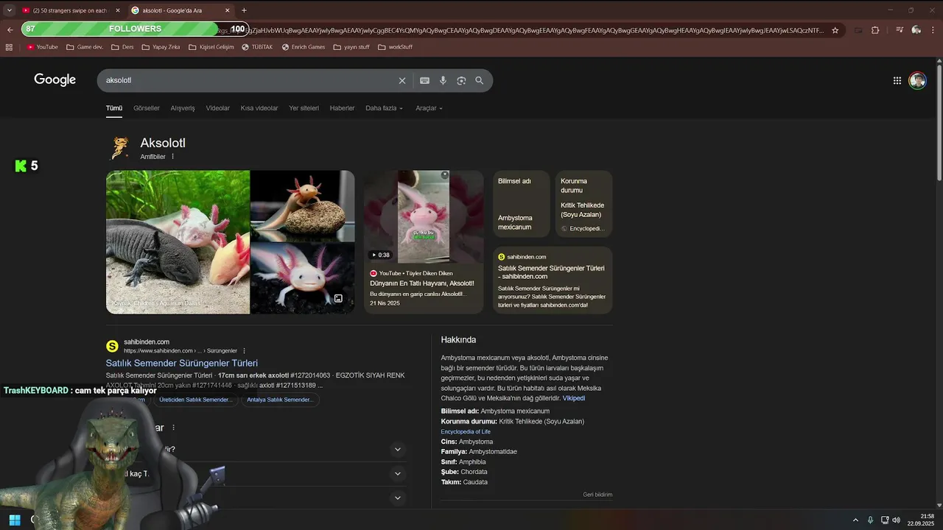Open the YouTube bookmark
The height and width of the screenshot is (530, 943).
click(42, 47)
